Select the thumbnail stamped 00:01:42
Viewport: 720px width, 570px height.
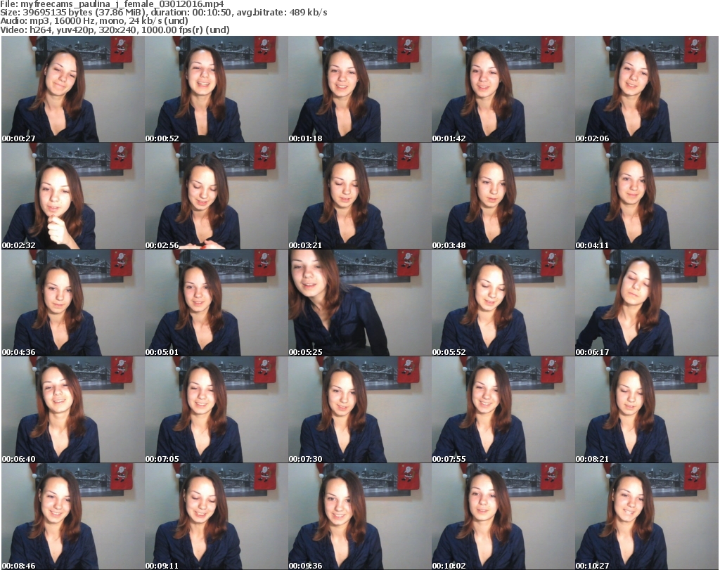tap(503, 89)
